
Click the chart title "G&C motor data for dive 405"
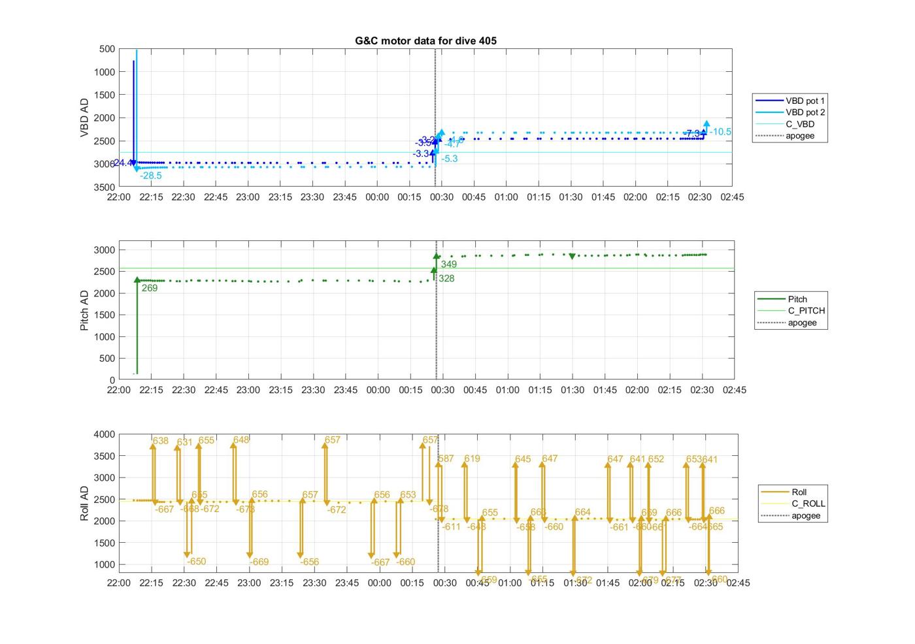(x=425, y=40)
